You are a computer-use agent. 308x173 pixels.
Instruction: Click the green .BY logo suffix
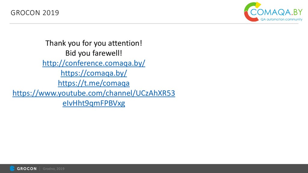[297, 12]
